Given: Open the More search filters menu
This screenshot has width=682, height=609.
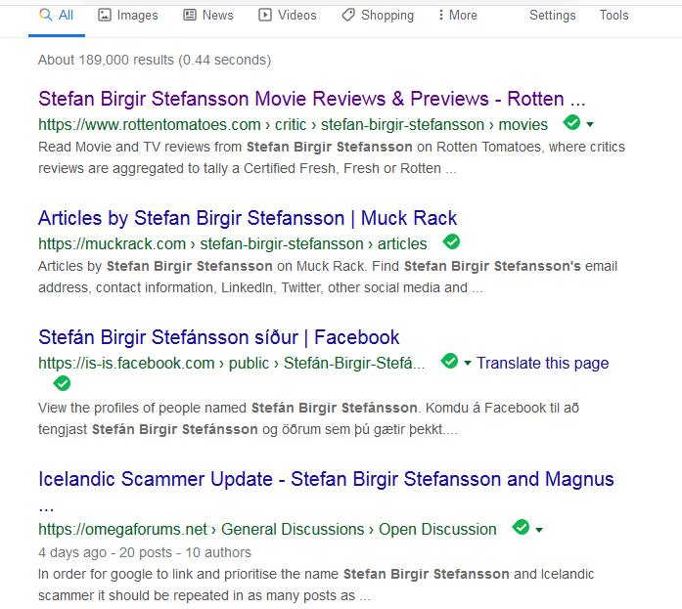Looking at the screenshot, I should [457, 15].
